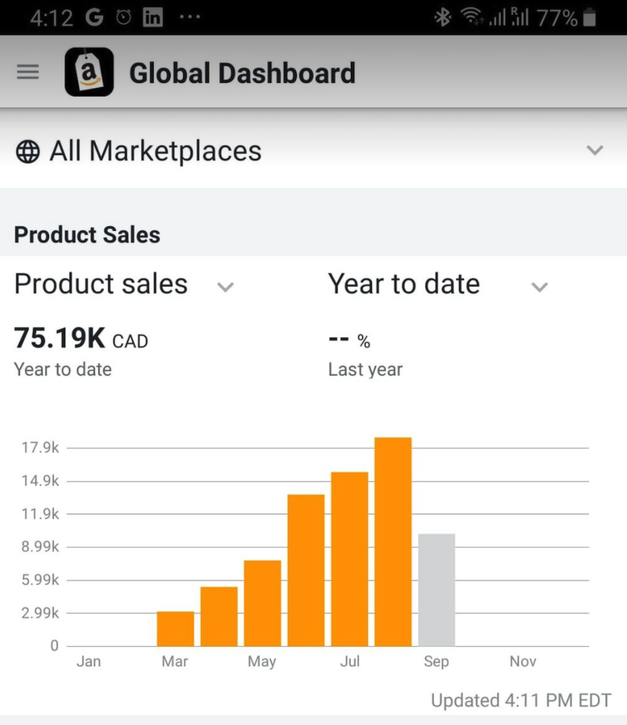The image size is (627, 725).
Task: Select the All Marketplaces label
Action: point(155,151)
